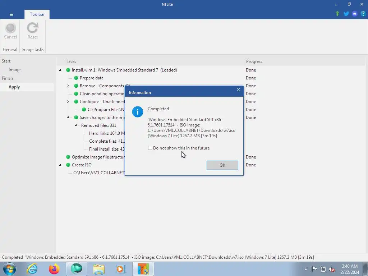Viewport: 368px width, 276px height.
Task: Open the media player icon in taskbar
Action: pyautogui.click(x=121, y=269)
